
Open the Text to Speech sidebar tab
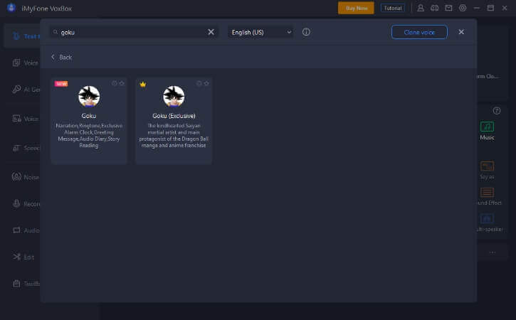click(22, 36)
